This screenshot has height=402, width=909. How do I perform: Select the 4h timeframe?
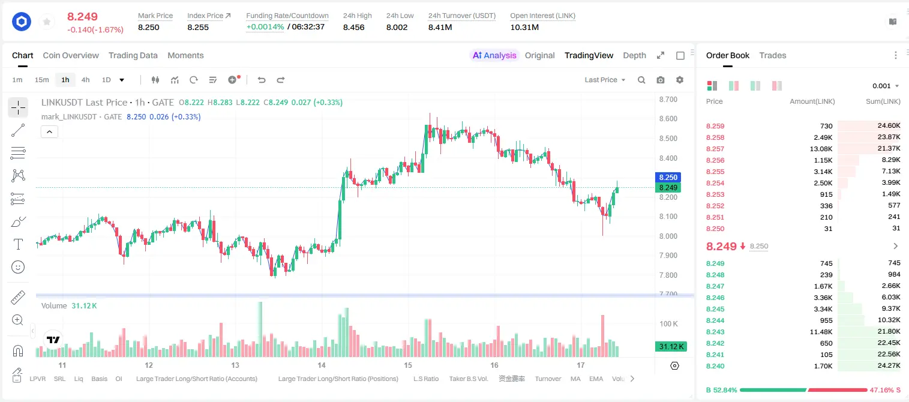[x=85, y=80]
